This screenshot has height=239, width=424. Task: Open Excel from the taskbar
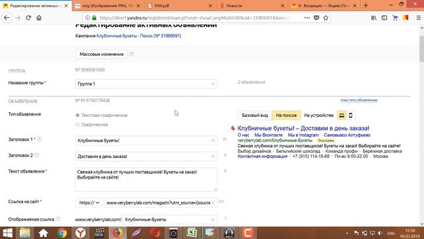click(191, 233)
